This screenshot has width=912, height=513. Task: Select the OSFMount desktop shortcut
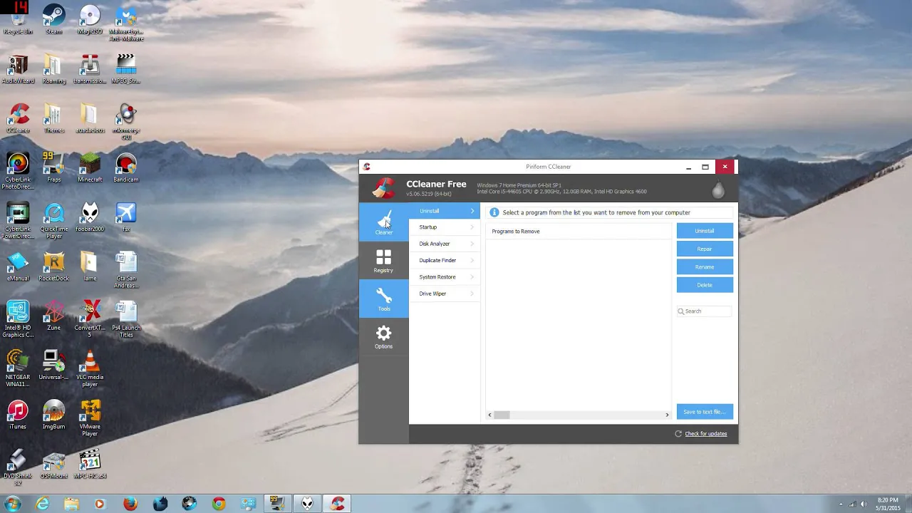(53, 465)
